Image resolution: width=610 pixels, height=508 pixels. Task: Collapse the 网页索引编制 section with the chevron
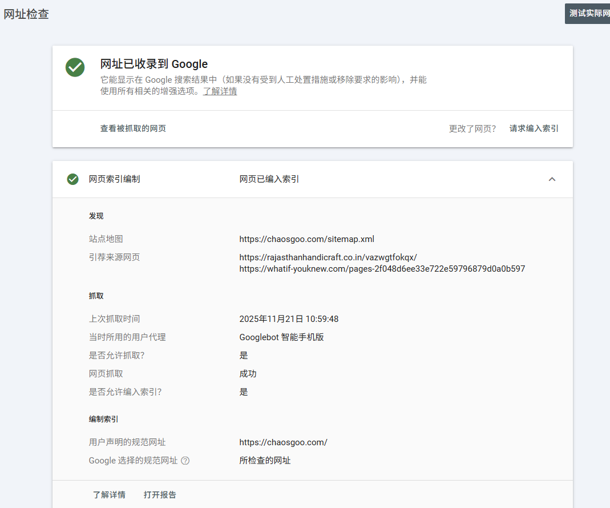pyautogui.click(x=551, y=179)
